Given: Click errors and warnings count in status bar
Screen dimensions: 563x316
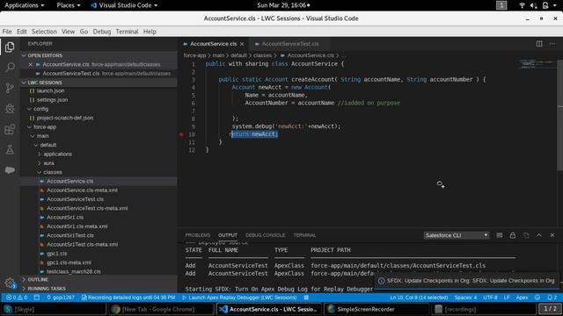Looking at the screenshot, I should (x=17, y=298).
